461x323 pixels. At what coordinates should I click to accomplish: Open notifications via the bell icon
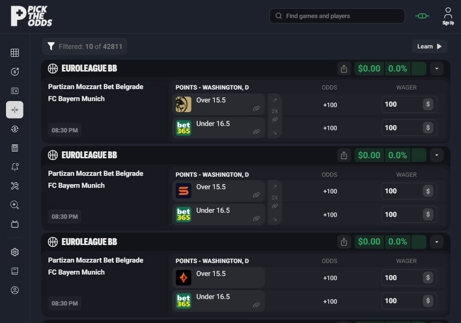pos(14,167)
